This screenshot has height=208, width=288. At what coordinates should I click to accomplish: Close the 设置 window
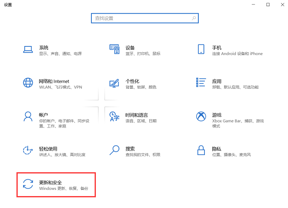click(x=283, y=5)
